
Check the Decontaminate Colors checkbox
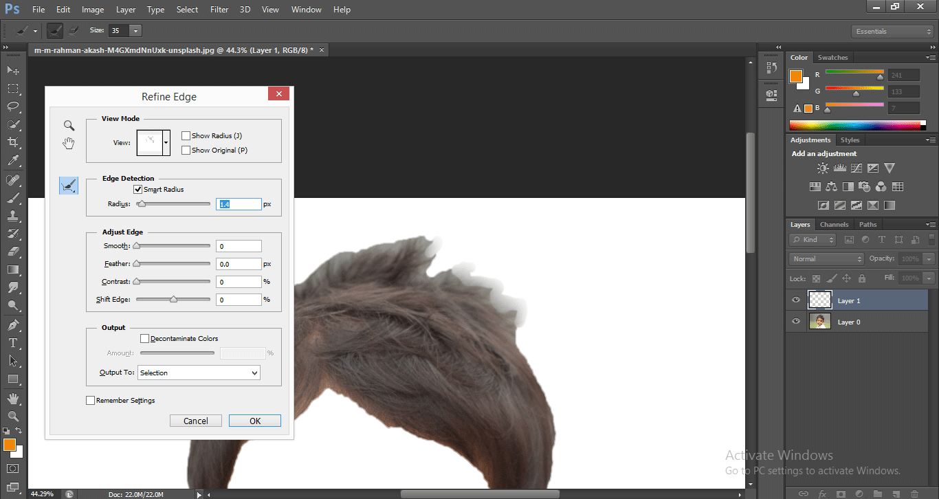(144, 338)
